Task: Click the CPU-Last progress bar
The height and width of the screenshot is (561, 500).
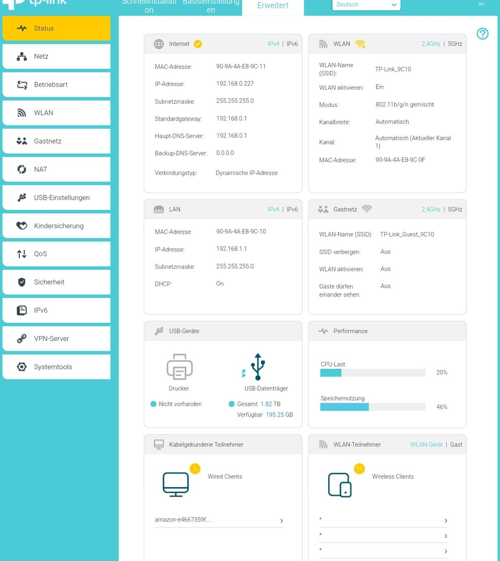Action: tap(373, 373)
